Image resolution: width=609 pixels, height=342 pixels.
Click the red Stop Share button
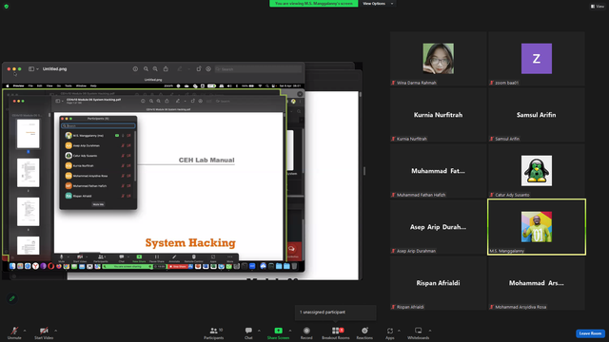[x=178, y=266]
